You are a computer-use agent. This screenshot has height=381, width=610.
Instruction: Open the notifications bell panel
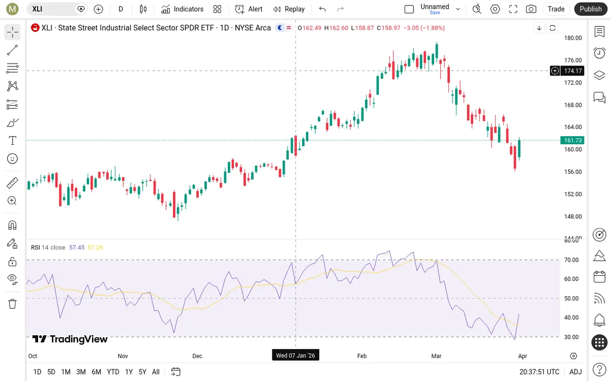pyautogui.click(x=599, y=321)
